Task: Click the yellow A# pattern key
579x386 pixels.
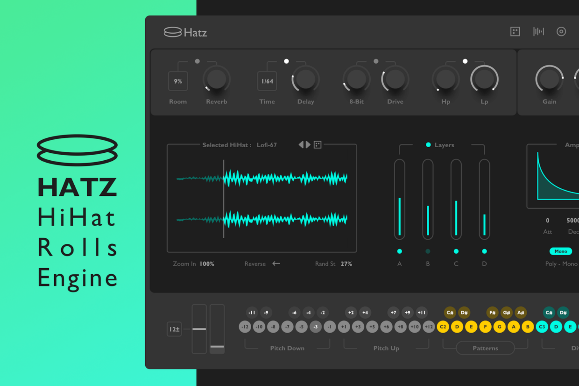Action: point(520,312)
